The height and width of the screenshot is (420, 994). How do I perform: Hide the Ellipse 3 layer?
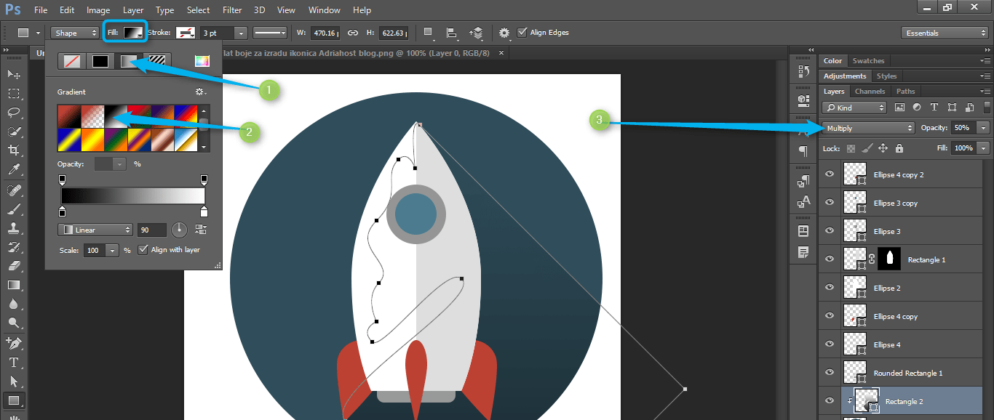(830, 231)
